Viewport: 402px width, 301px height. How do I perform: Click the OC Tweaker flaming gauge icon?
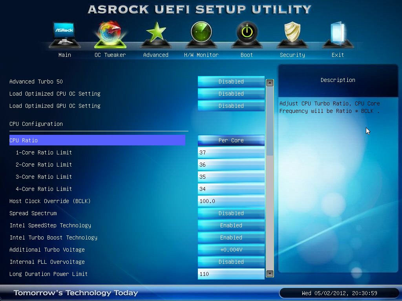click(110, 34)
